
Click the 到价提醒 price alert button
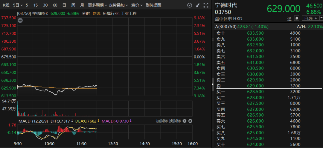click(x=153, y=5)
